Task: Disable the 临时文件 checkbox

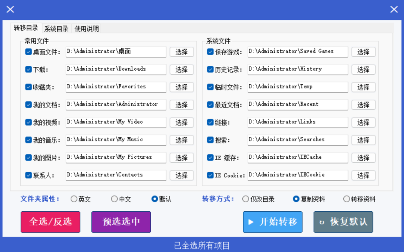Action: pyautogui.click(x=210, y=87)
